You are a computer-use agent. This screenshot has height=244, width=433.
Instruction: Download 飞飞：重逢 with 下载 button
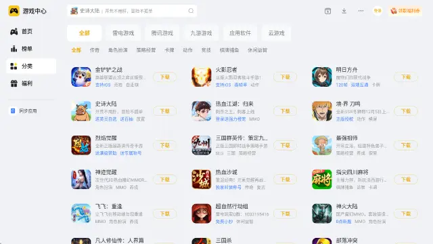click(165, 213)
